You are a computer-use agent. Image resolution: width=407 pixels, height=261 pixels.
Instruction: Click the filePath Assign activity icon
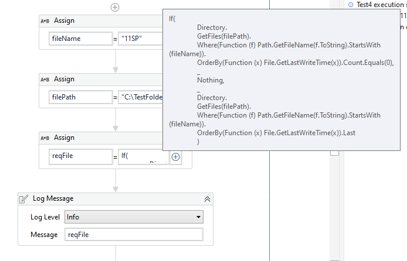pos(45,80)
